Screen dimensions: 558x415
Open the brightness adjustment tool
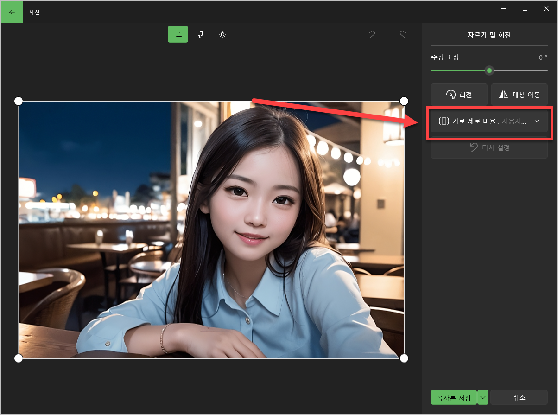point(222,34)
